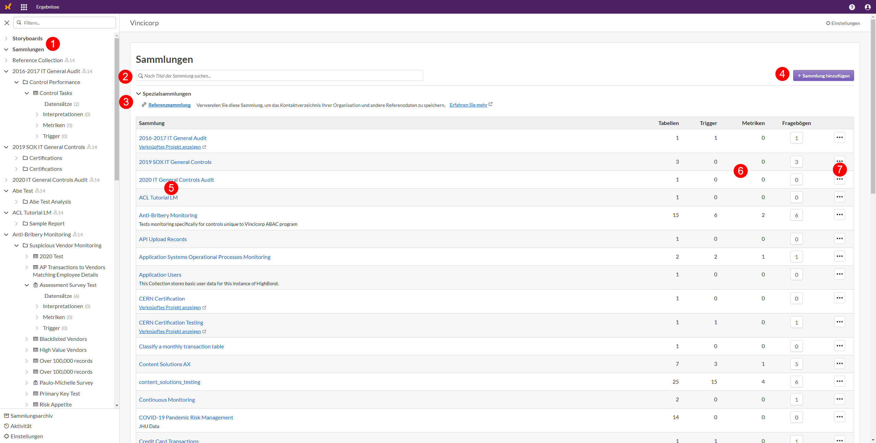The height and width of the screenshot is (443, 876).
Task: Open more options for Content Solutions AX row
Action: pos(839,363)
